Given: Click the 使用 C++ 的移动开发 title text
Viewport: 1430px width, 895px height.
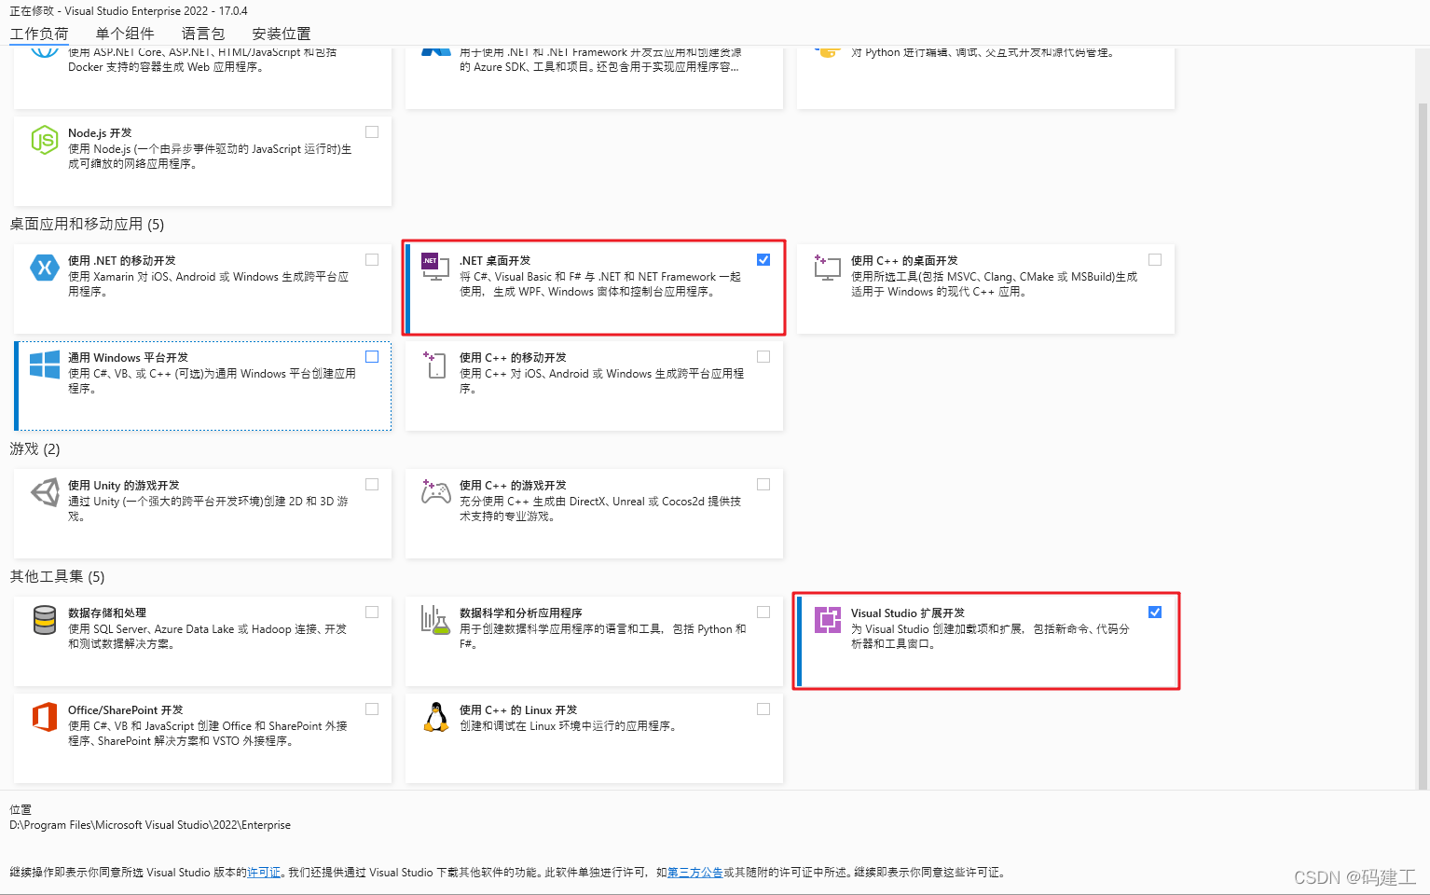Looking at the screenshot, I should [513, 358].
